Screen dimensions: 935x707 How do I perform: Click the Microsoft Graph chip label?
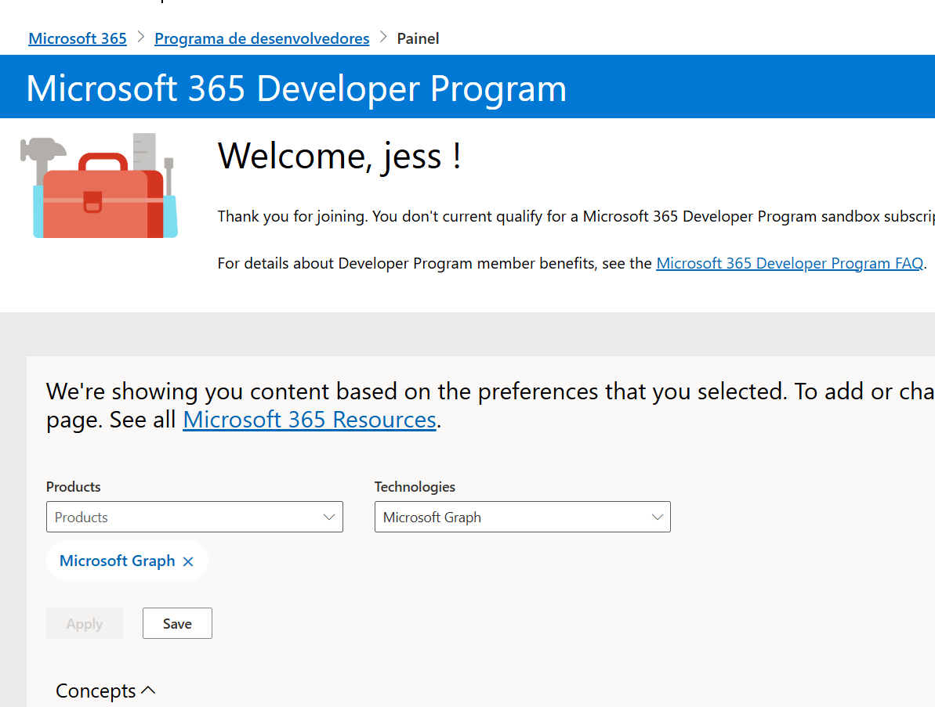click(118, 561)
